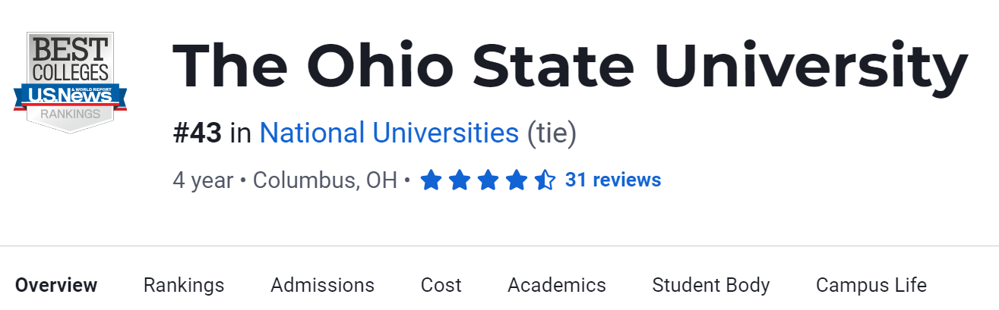The height and width of the screenshot is (310, 999).
Task: Click the #43 ranking number
Action: [198, 133]
